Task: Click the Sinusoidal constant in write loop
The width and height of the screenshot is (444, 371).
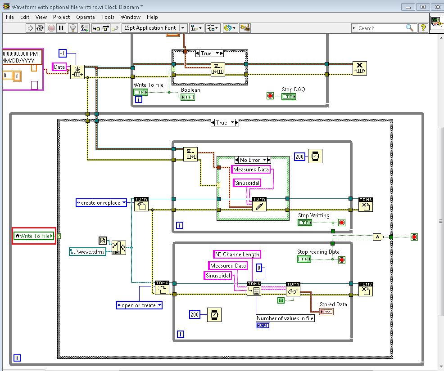Action: coord(247,183)
